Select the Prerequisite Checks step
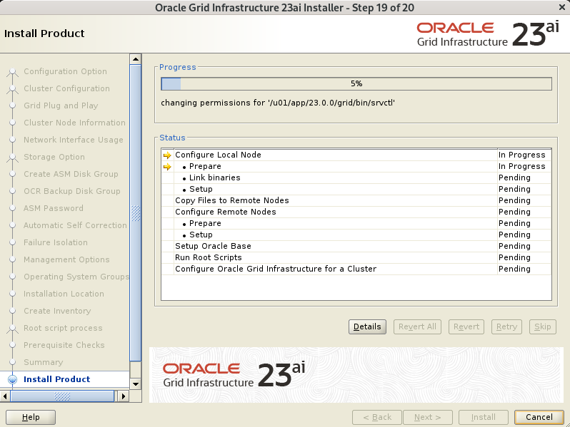 tap(64, 345)
